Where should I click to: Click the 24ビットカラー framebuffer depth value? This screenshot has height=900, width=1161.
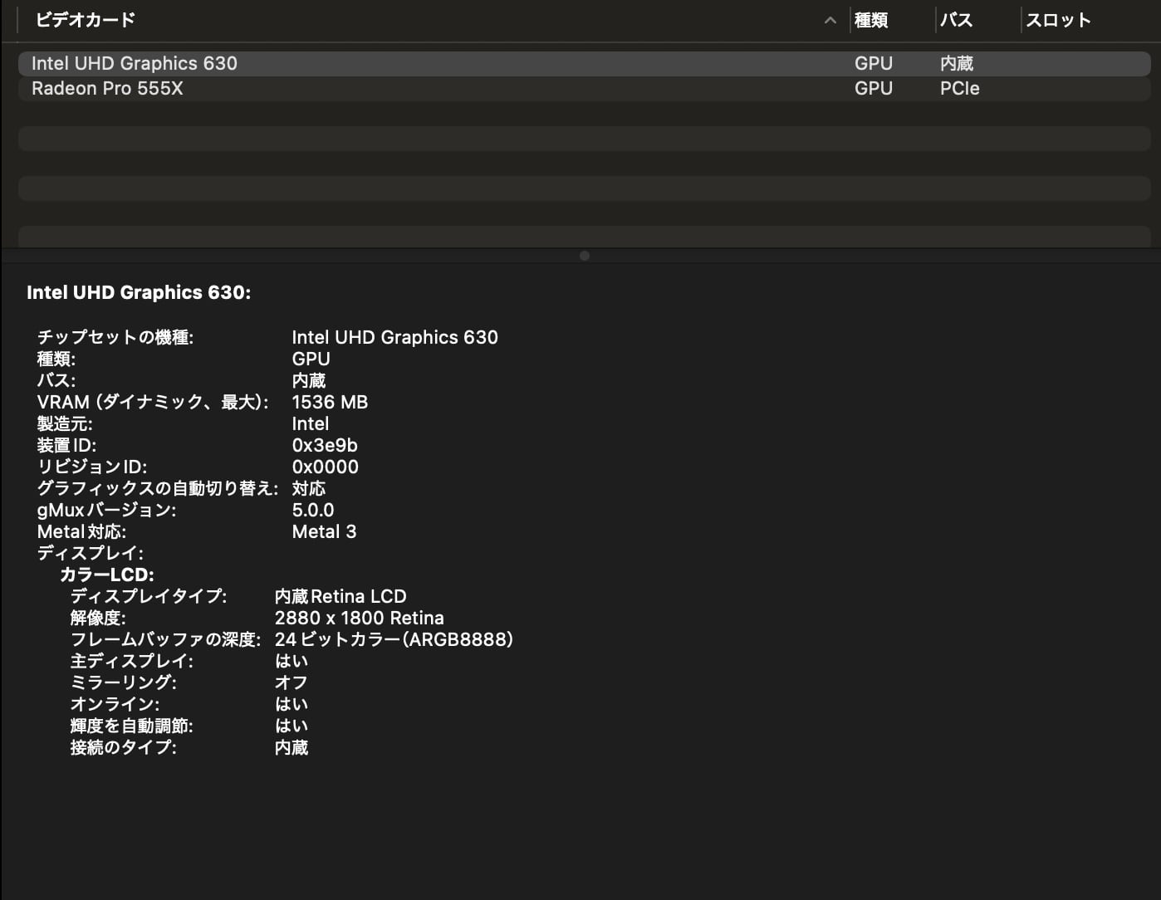coord(394,639)
